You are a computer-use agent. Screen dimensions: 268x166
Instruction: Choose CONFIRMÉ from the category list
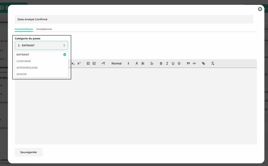[24, 61]
